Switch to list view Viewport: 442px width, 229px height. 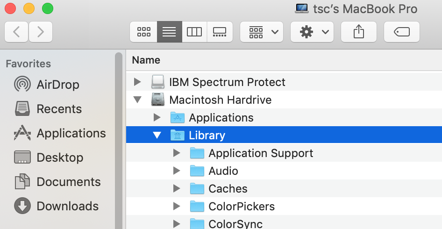pyautogui.click(x=170, y=32)
